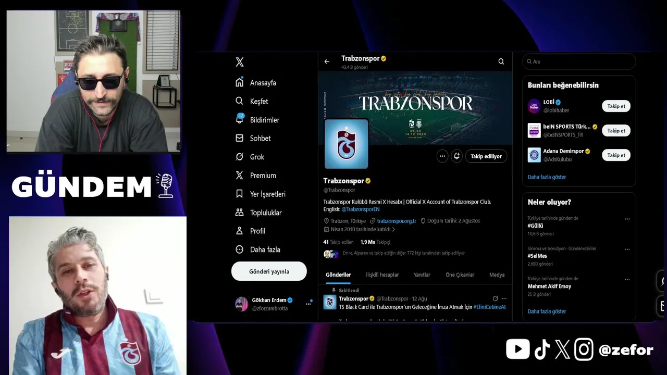Open Mehmet Akif Ersoy trending topic
667x375 pixels.
pyautogui.click(x=549, y=286)
